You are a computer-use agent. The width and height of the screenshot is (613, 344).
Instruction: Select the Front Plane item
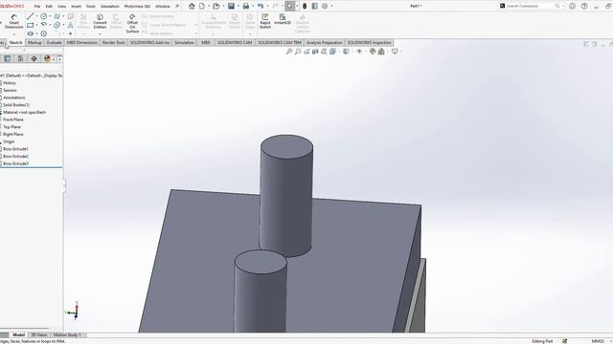13,119
